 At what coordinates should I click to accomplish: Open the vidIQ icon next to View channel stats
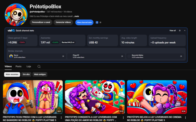click(97, 22)
